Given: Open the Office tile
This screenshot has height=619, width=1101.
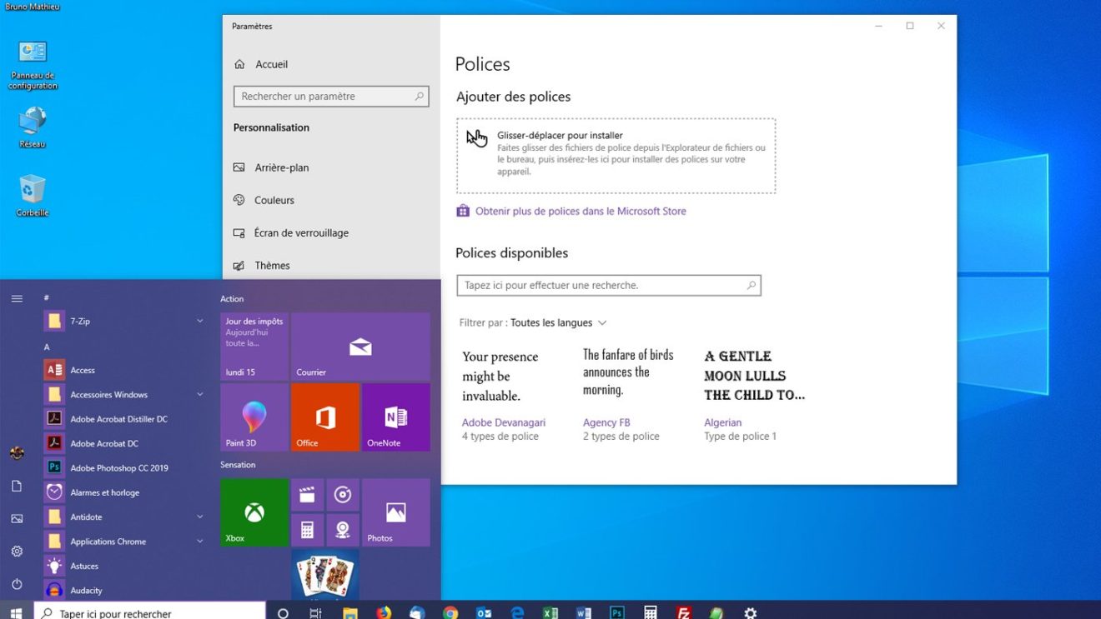Looking at the screenshot, I should click(325, 417).
